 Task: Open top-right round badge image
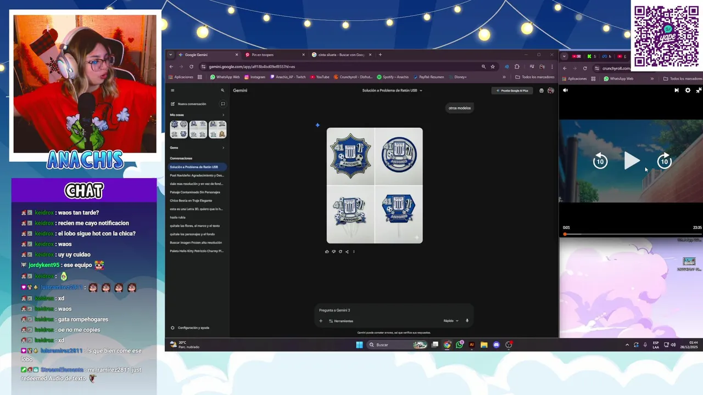pyautogui.click(x=399, y=156)
